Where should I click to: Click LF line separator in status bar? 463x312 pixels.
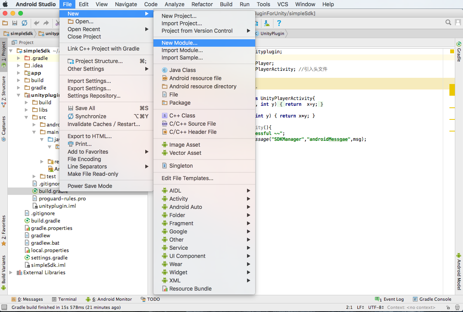coord(360,308)
